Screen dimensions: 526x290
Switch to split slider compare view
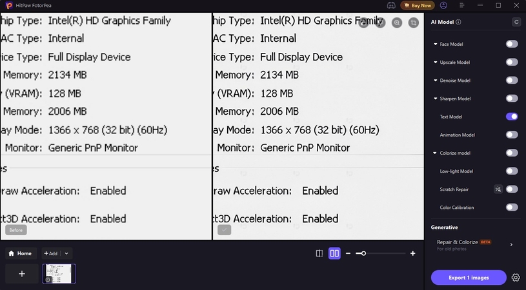click(319, 253)
